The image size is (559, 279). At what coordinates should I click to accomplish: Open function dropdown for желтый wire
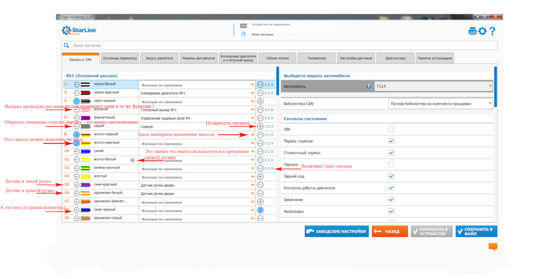197,177
